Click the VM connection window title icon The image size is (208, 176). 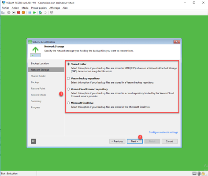(4, 3)
